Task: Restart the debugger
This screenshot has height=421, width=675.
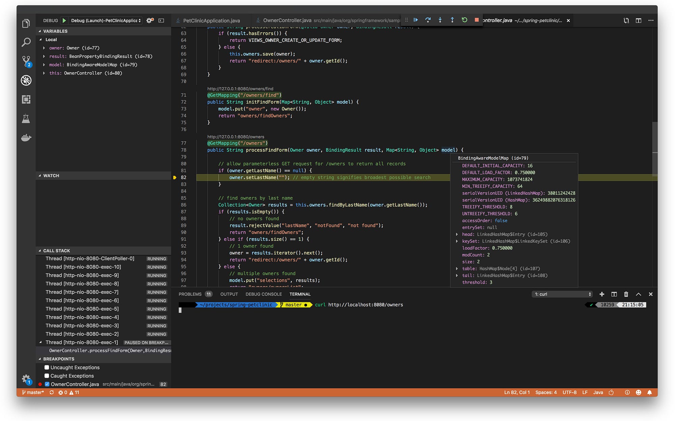Action: pos(464,20)
